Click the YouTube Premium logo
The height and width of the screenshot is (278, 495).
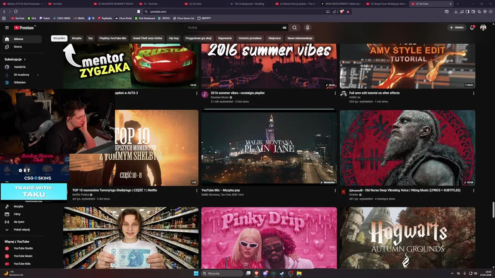pos(24,27)
